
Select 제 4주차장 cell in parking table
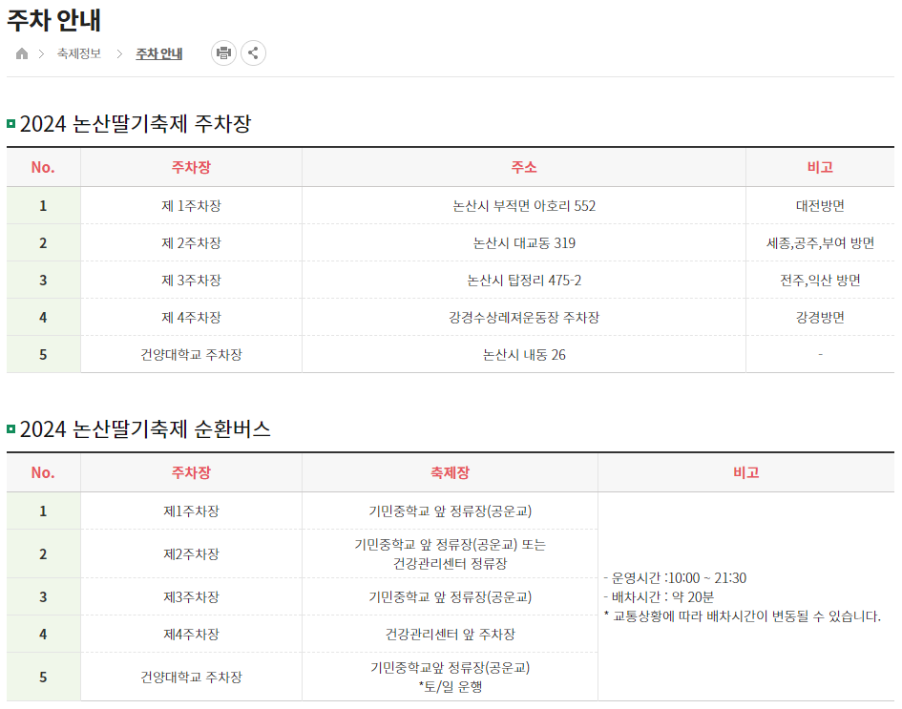coord(191,318)
